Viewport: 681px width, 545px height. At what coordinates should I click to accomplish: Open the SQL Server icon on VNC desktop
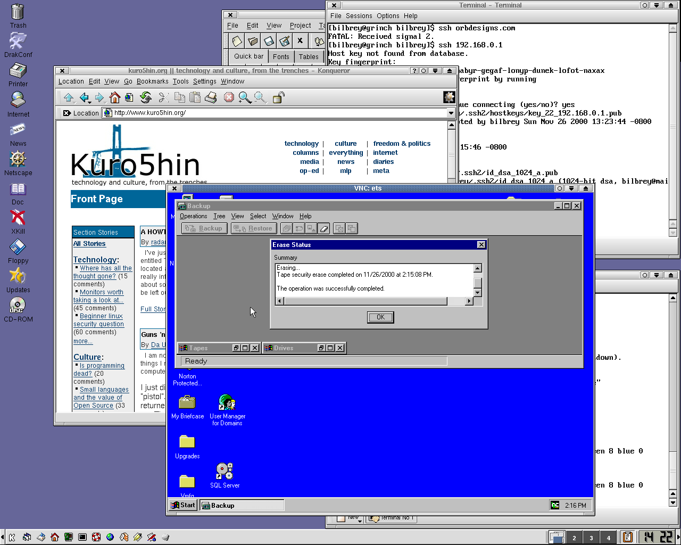pyautogui.click(x=225, y=472)
